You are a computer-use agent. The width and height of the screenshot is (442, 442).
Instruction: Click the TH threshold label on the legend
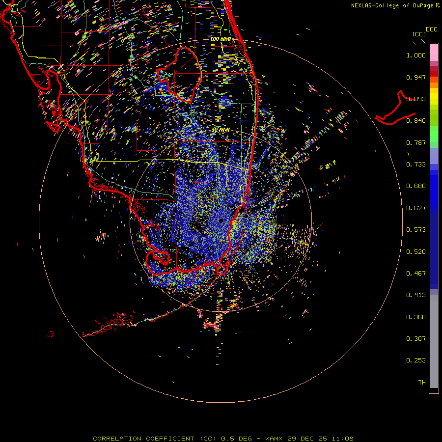[x=422, y=383]
